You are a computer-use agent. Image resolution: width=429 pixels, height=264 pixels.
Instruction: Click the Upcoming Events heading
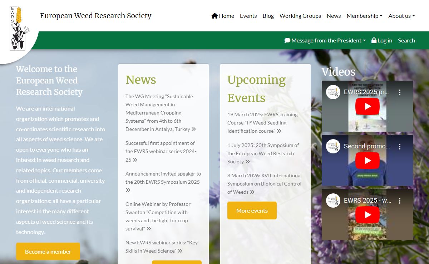(257, 89)
